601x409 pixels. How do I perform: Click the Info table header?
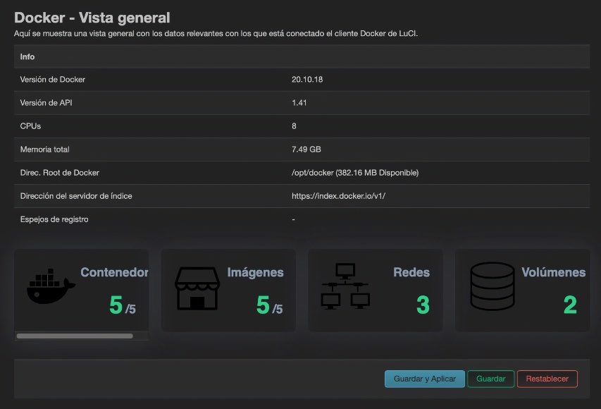pyautogui.click(x=302, y=57)
